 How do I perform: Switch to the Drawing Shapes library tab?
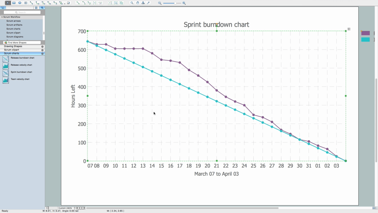[x=13, y=46]
